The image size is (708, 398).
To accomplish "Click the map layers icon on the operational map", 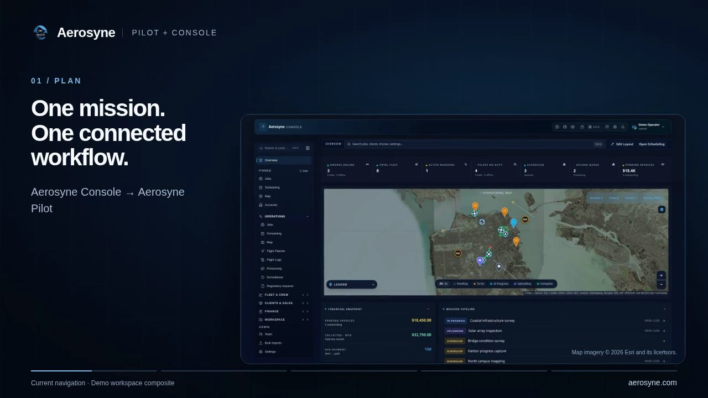I will point(662,210).
